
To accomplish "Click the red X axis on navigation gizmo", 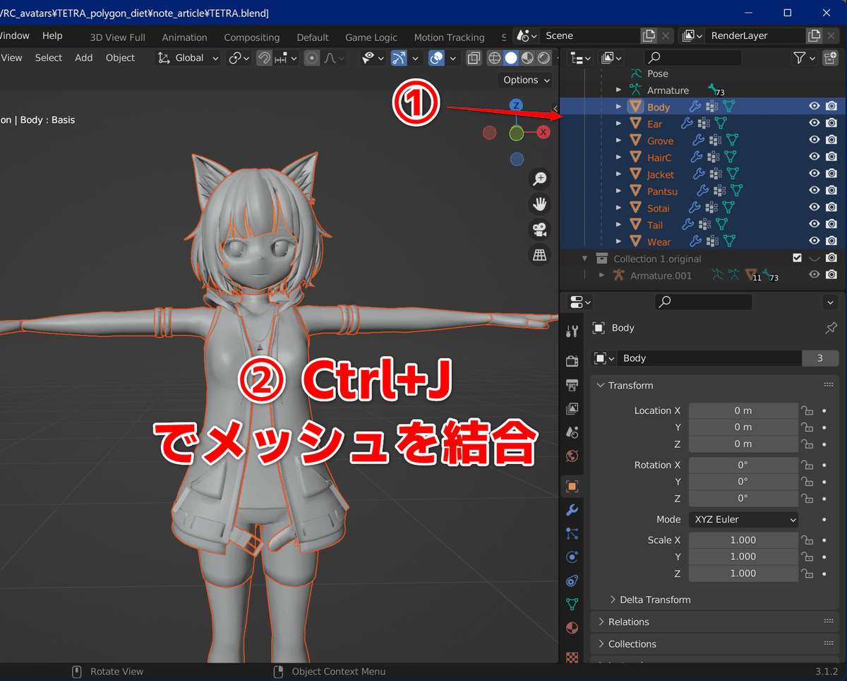I will [543, 132].
